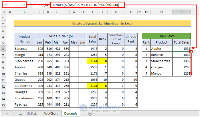Switch to the SMALL sheet tab
The width and height of the screenshot is (200, 117).
tap(32, 114)
